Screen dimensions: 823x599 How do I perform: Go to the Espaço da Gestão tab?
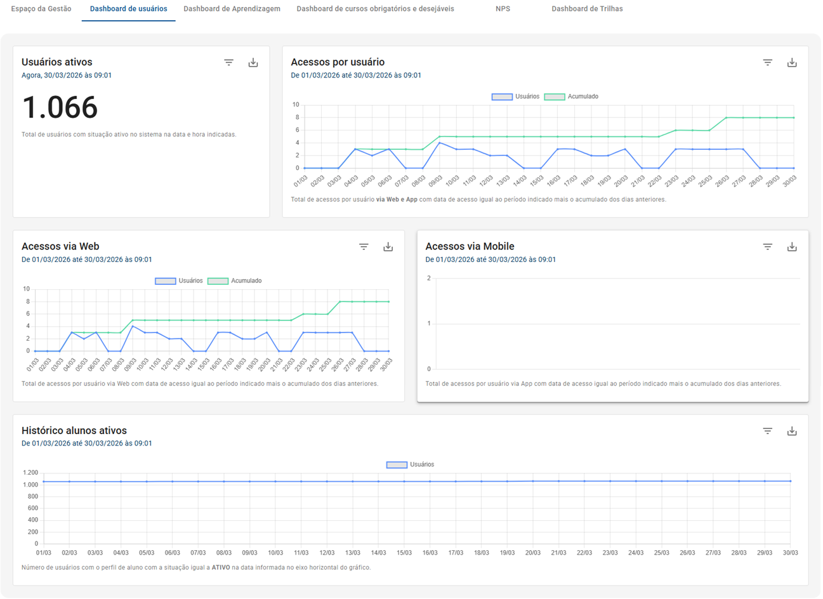click(40, 9)
